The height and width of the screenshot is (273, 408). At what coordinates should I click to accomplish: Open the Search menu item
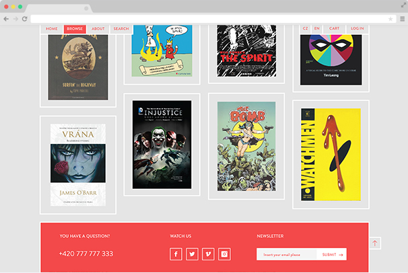click(x=121, y=29)
